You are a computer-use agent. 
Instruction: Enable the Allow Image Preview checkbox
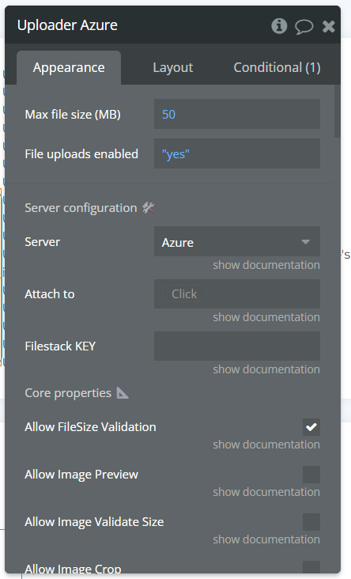(x=311, y=475)
